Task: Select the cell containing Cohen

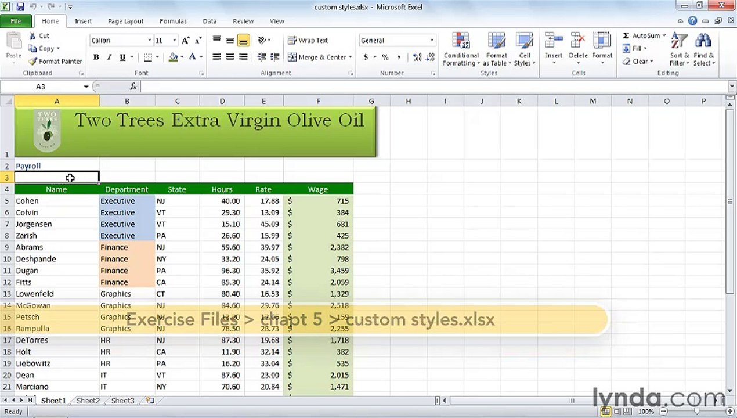Action: click(x=56, y=201)
